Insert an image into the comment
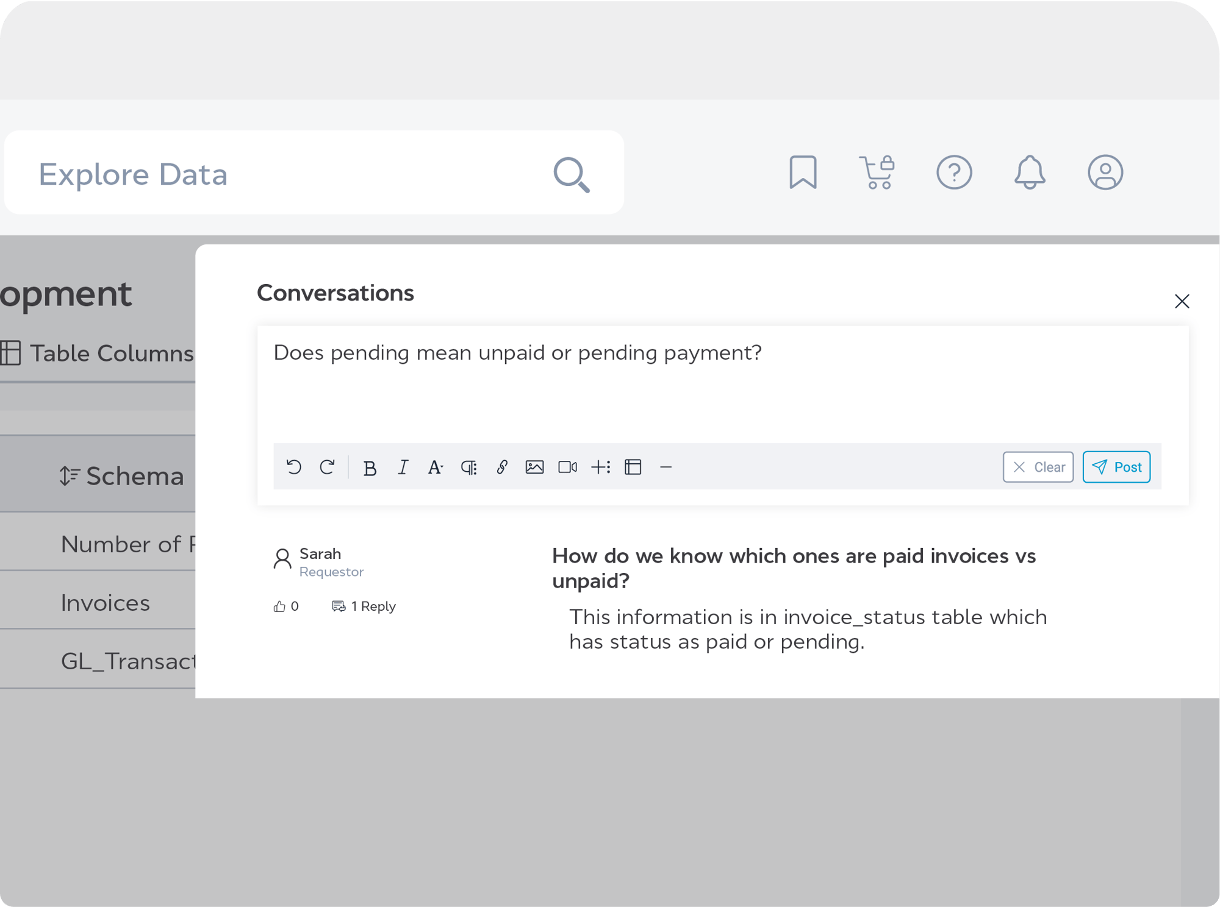The image size is (1220, 907). click(x=534, y=468)
